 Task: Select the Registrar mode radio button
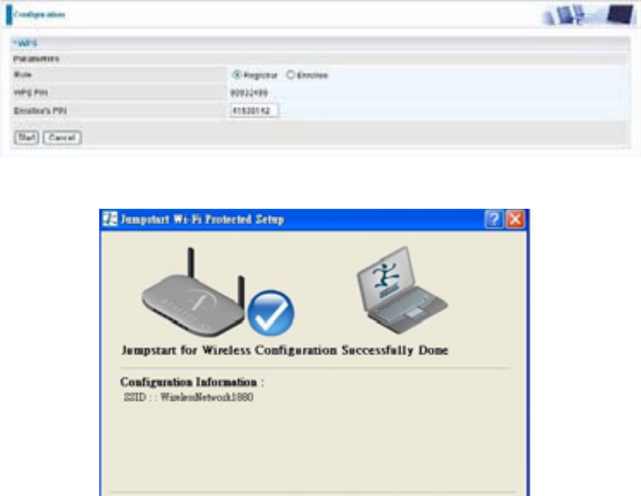(236, 75)
